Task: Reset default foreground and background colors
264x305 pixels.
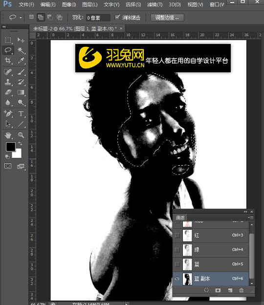Action: point(7,156)
